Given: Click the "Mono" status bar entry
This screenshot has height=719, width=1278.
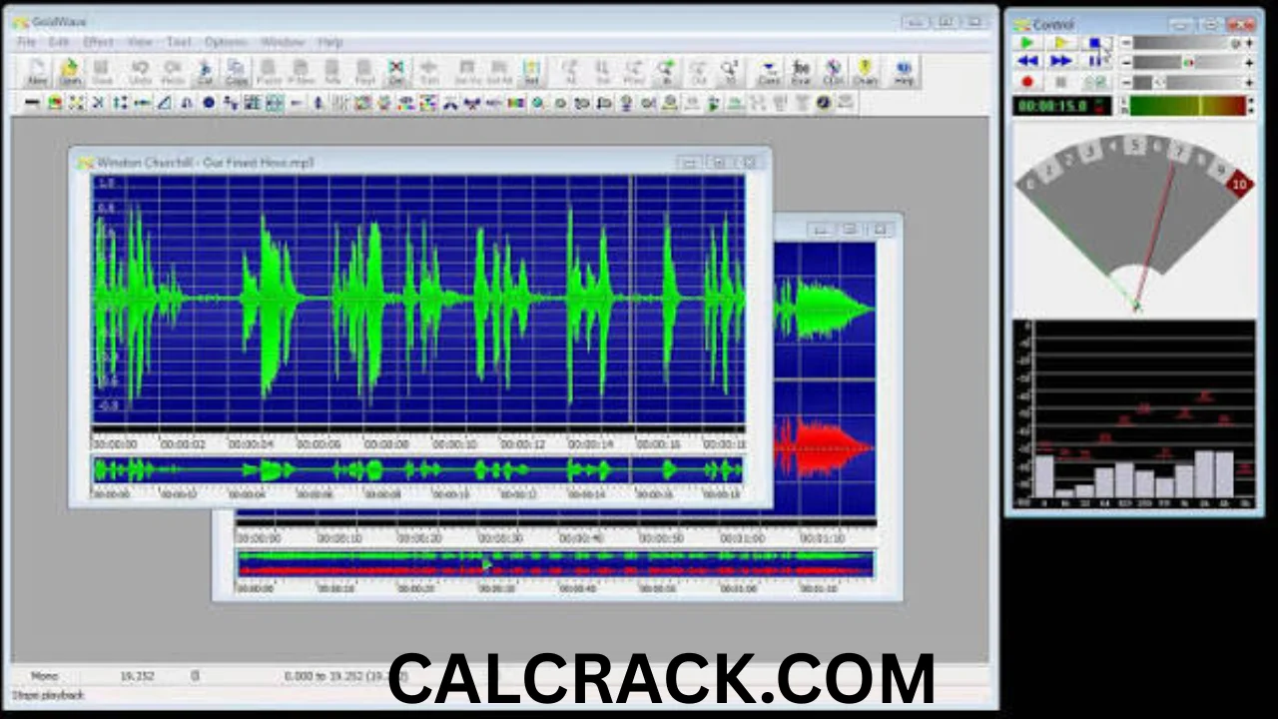Looking at the screenshot, I should 45,676.
